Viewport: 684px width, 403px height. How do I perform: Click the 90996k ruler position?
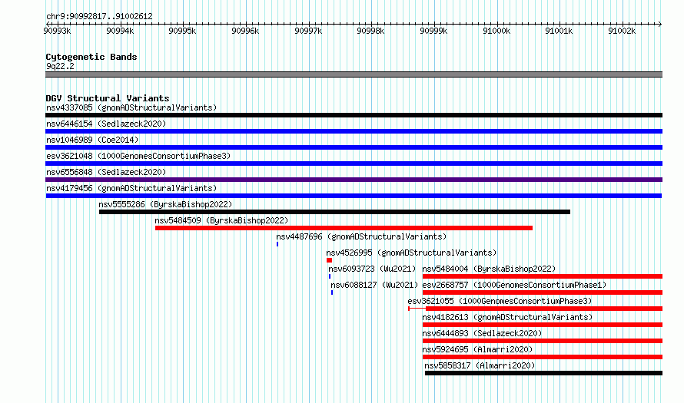245,31
